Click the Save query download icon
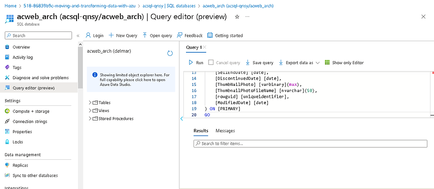Viewport: 434px width, 189px height. [x=248, y=63]
